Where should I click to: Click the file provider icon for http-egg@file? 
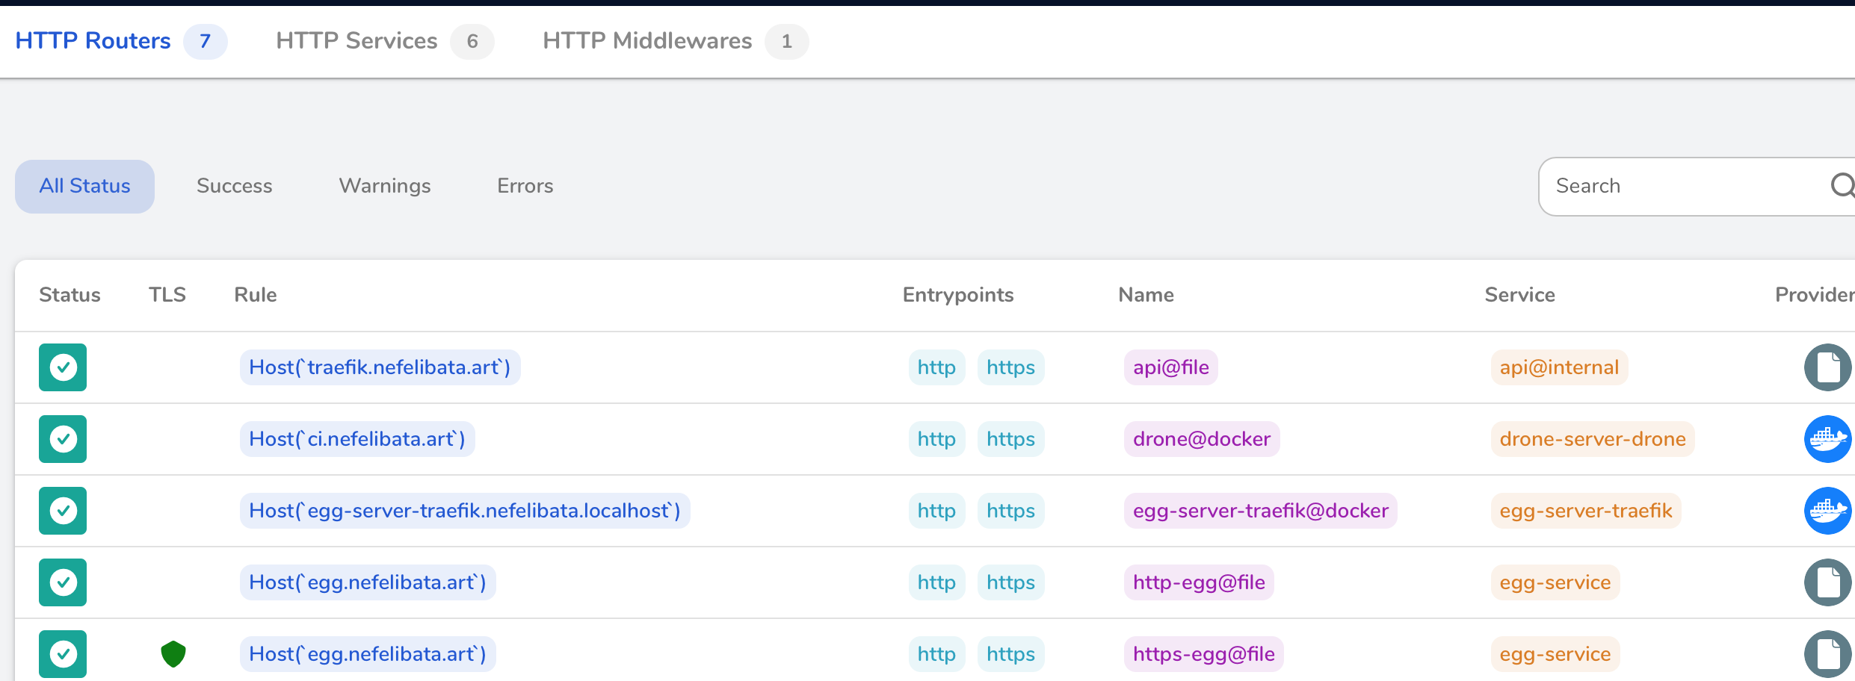click(x=1827, y=582)
